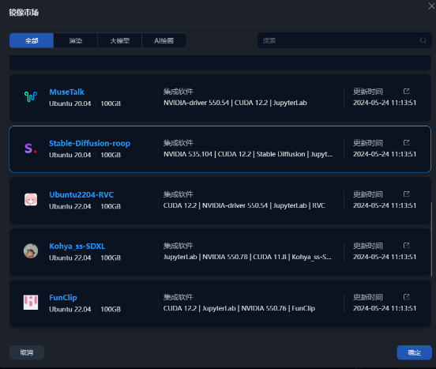
Task: Click the Stable-Diffusion-roop logo icon
Action: tap(31, 149)
